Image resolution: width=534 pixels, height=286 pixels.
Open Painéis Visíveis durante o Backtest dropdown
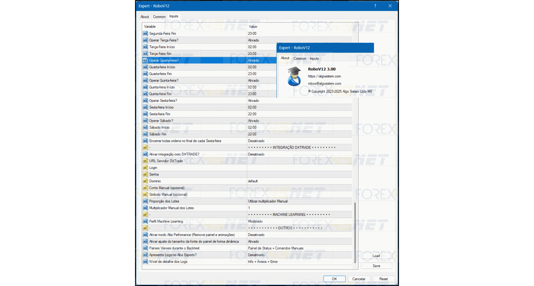(299, 248)
